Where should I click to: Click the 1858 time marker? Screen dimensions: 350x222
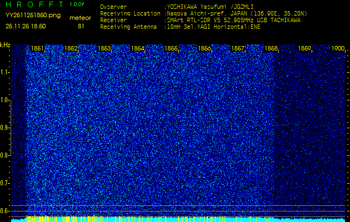(x=271, y=48)
